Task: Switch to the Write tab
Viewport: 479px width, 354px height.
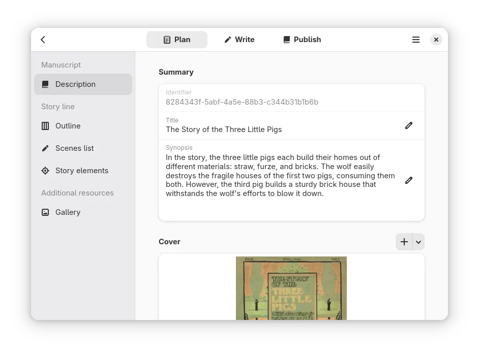Action: click(x=239, y=40)
